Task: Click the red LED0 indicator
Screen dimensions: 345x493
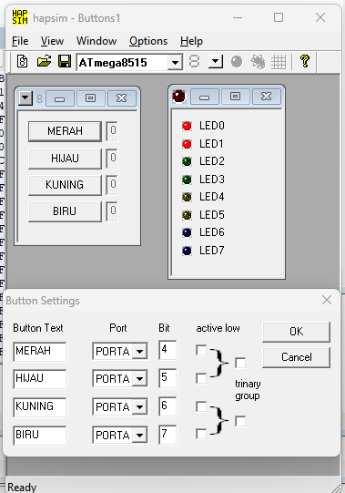Action: pyautogui.click(x=187, y=126)
